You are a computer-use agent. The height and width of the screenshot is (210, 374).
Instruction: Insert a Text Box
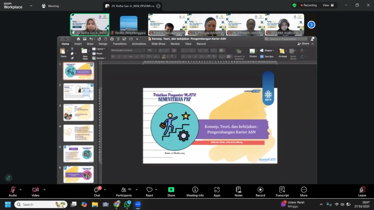click(x=267, y=56)
